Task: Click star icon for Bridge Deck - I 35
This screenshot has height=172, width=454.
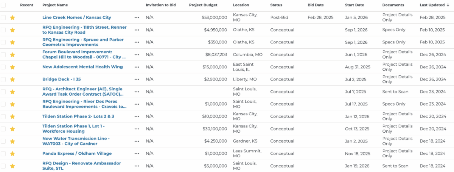Action: [12, 79]
